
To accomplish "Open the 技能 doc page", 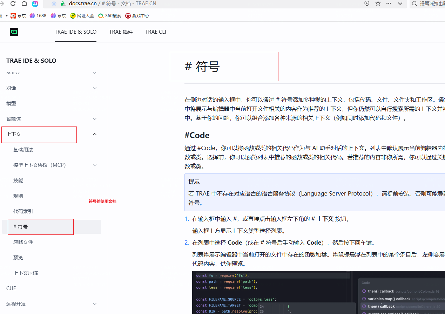I will click(18, 180).
